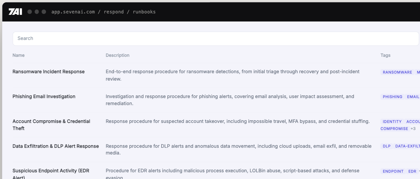420x179 pixels.
Task: Open Data Exfiltration & DLP Alert Response
Action: pyautogui.click(x=56, y=146)
